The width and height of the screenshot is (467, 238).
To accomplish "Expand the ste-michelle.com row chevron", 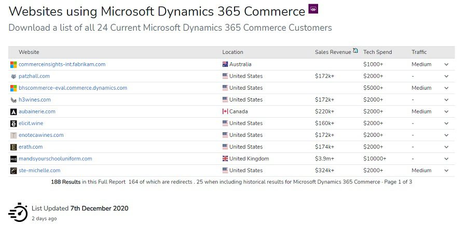I will coord(446,171).
